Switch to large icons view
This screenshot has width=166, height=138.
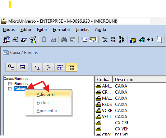coord(37,67)
